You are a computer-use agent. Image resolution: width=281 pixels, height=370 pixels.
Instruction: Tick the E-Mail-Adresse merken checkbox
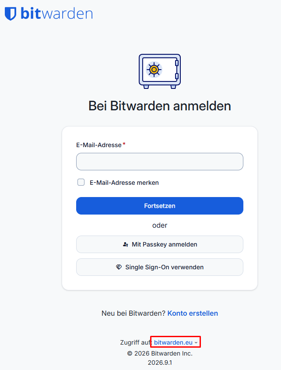click(81, 182)
